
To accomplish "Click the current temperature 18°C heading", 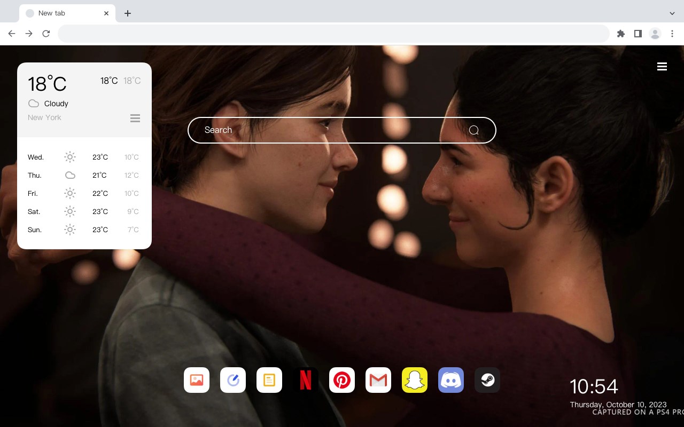I will (x=47, y=83).
